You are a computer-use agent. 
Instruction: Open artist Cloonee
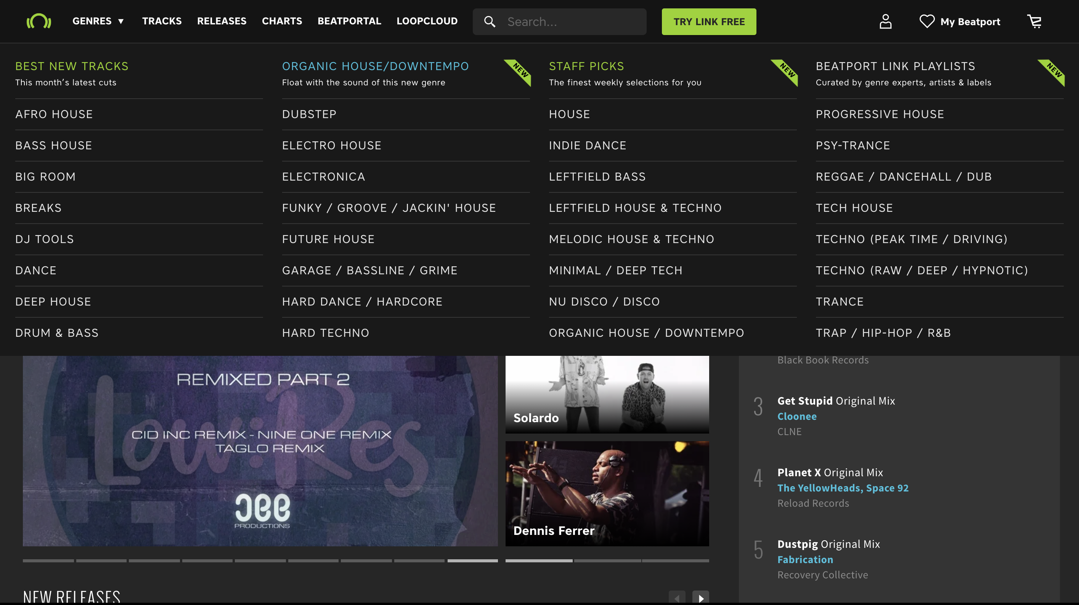click(x=797, y=416)
